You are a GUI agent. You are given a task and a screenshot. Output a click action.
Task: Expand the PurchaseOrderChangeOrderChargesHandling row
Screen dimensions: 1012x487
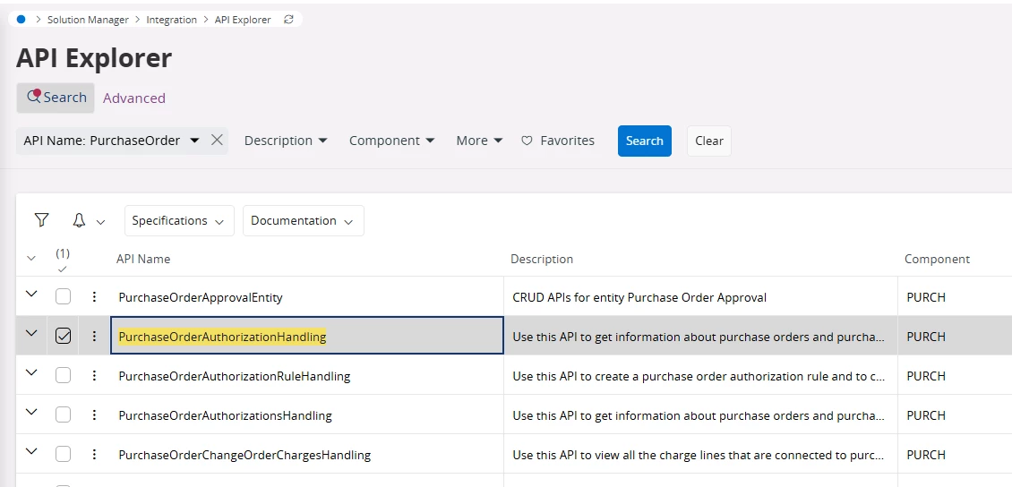[31, 451]
